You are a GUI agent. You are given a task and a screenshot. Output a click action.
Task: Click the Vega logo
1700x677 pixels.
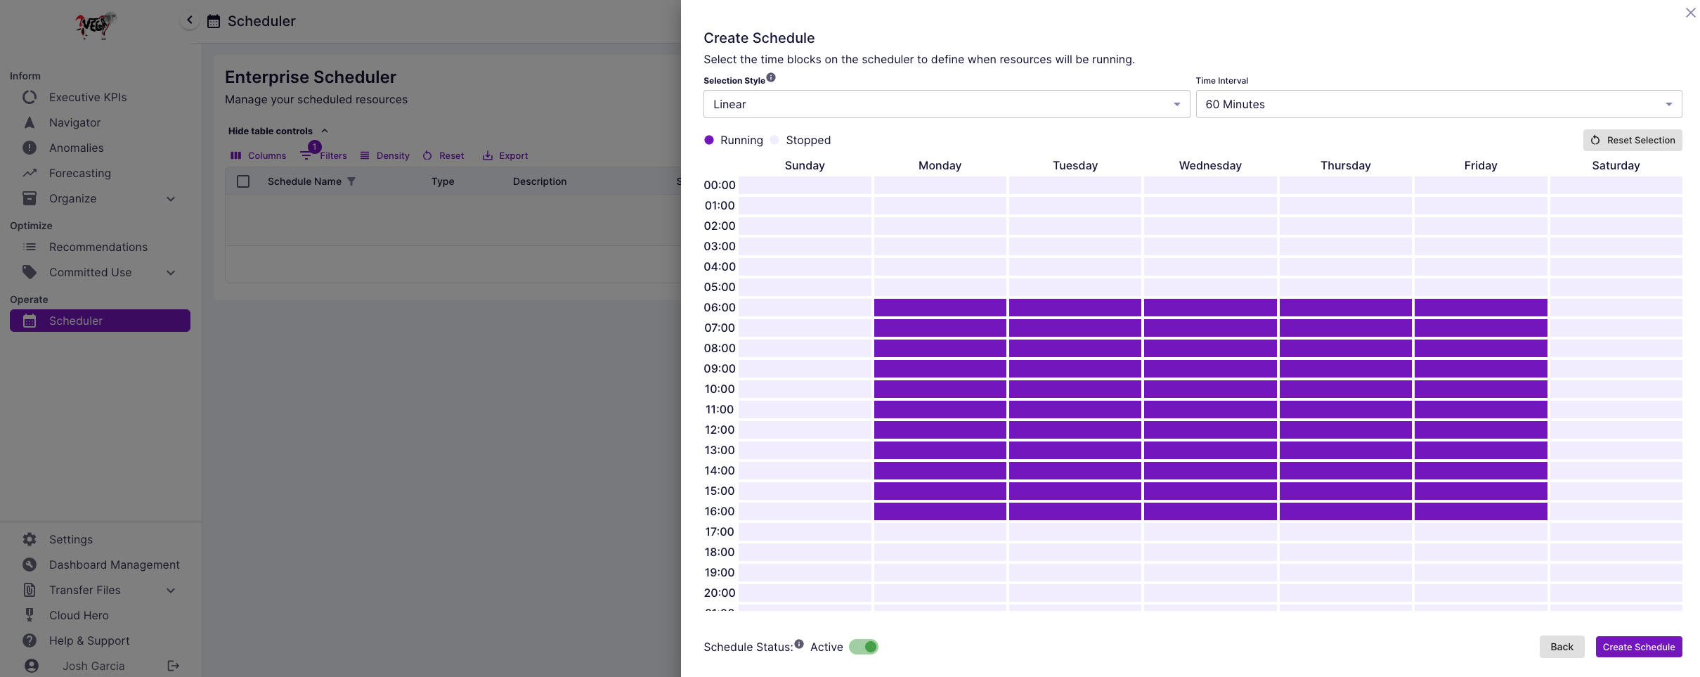96,25
